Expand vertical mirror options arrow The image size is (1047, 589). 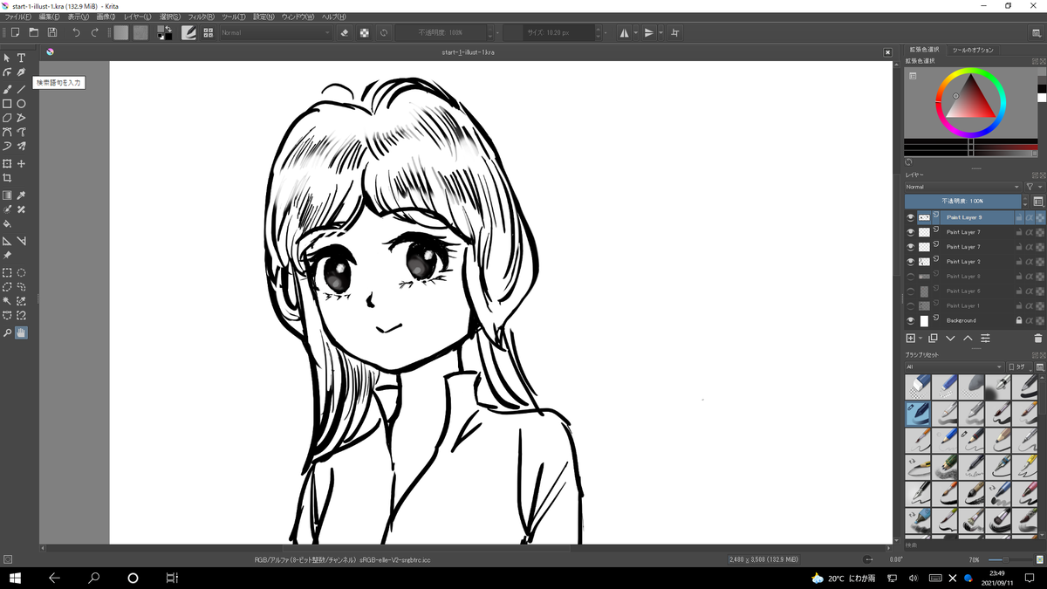click(661, 32)
